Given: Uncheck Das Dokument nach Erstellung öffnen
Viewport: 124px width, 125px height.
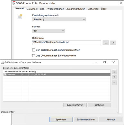Looking at the screenshot, I should (x=34, y=56).
